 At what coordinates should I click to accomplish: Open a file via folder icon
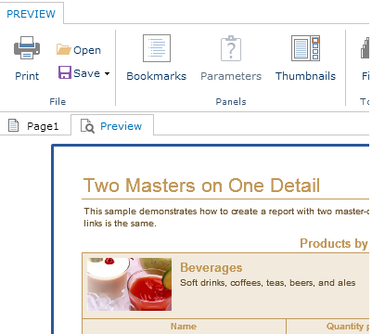pos(63,49)
